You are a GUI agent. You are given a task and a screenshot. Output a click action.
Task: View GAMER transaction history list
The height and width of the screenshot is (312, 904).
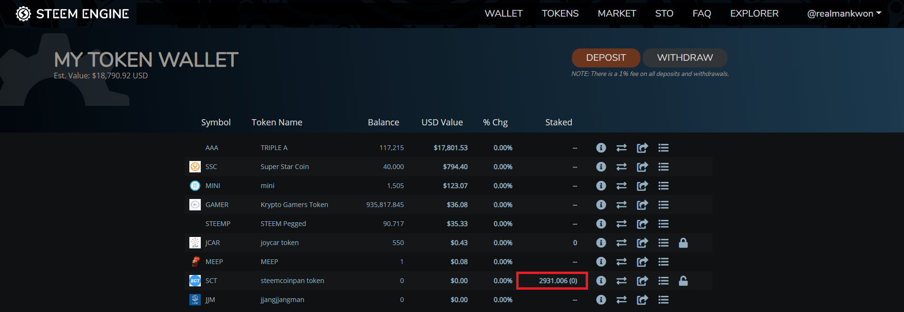coord(663,205)
